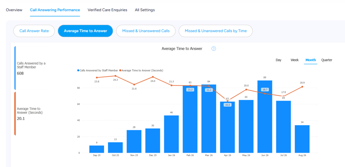Click the Feb 26 bar in the chart
Screen dimensions: 345x167
(x=190, y=119)
